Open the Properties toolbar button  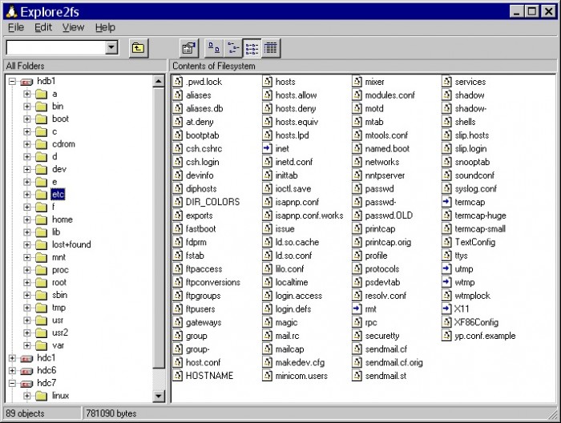189,48
